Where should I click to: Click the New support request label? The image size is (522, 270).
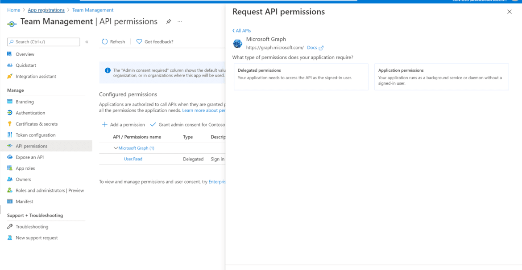[x=37, y=238]
